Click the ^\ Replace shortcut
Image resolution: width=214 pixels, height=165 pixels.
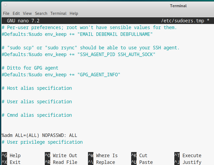pos(101,162)
